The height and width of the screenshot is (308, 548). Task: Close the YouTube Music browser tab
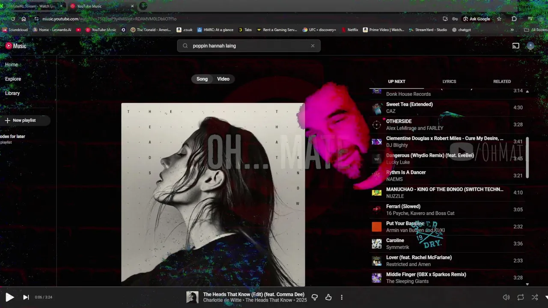pyautogui.click(x=132, y=6)
